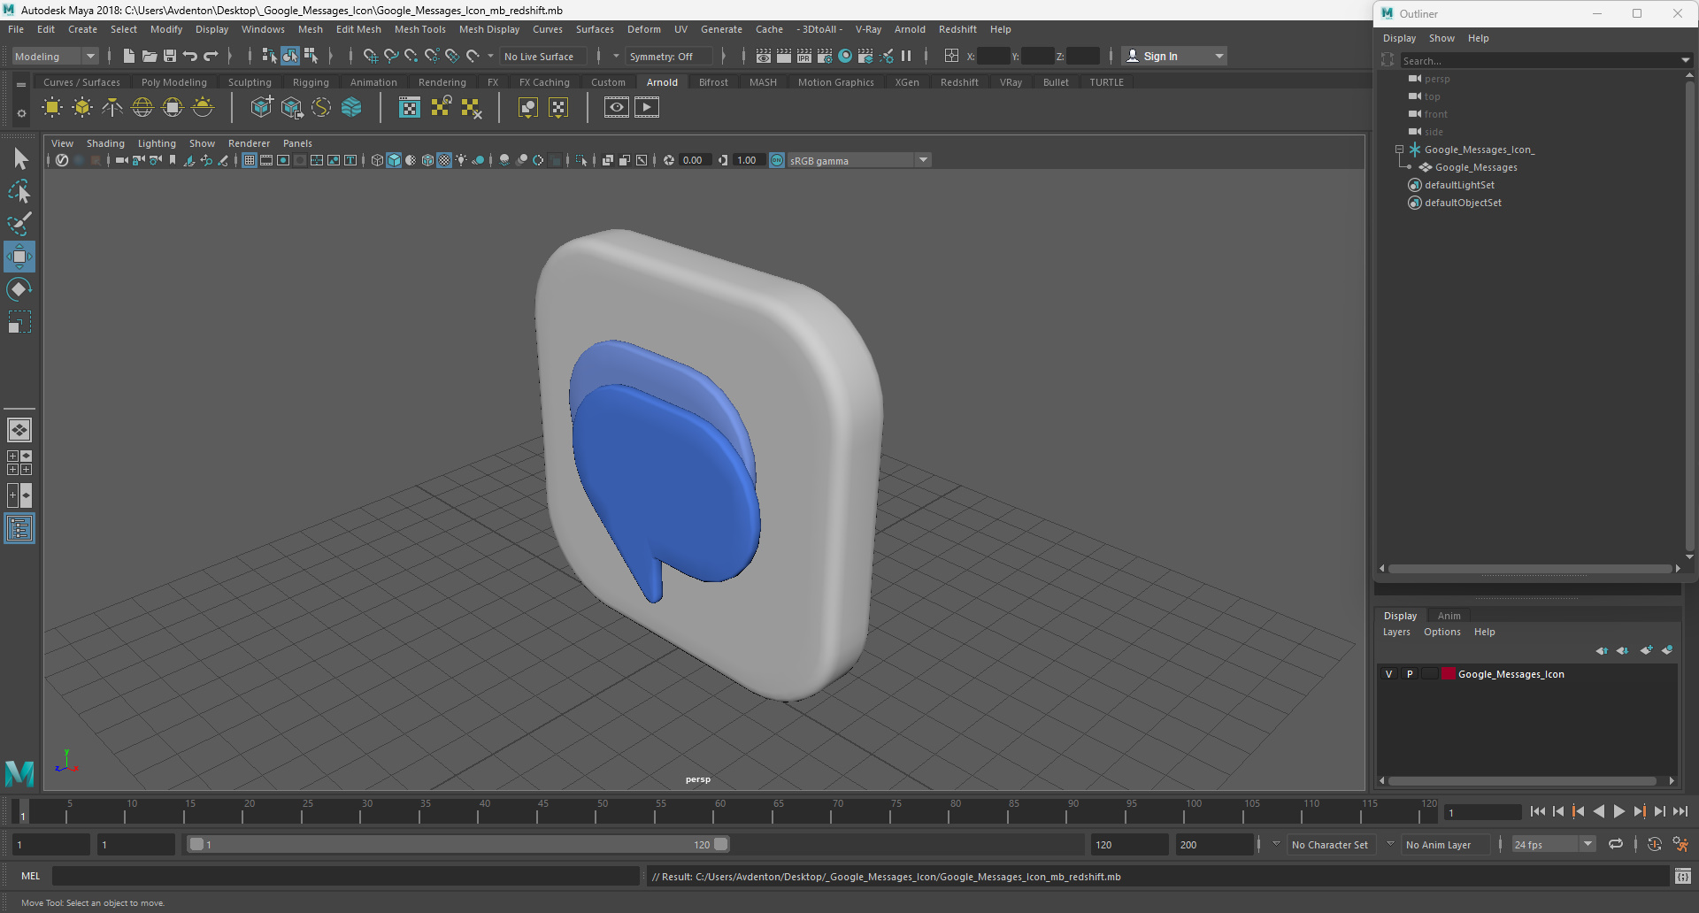Open the No Anim Layer menu arrow
1699x913 pixels.
[x=1390, y=844]
